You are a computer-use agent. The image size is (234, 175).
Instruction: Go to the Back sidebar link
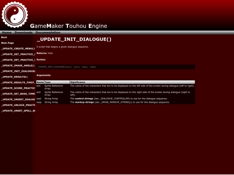pos(4,37)
